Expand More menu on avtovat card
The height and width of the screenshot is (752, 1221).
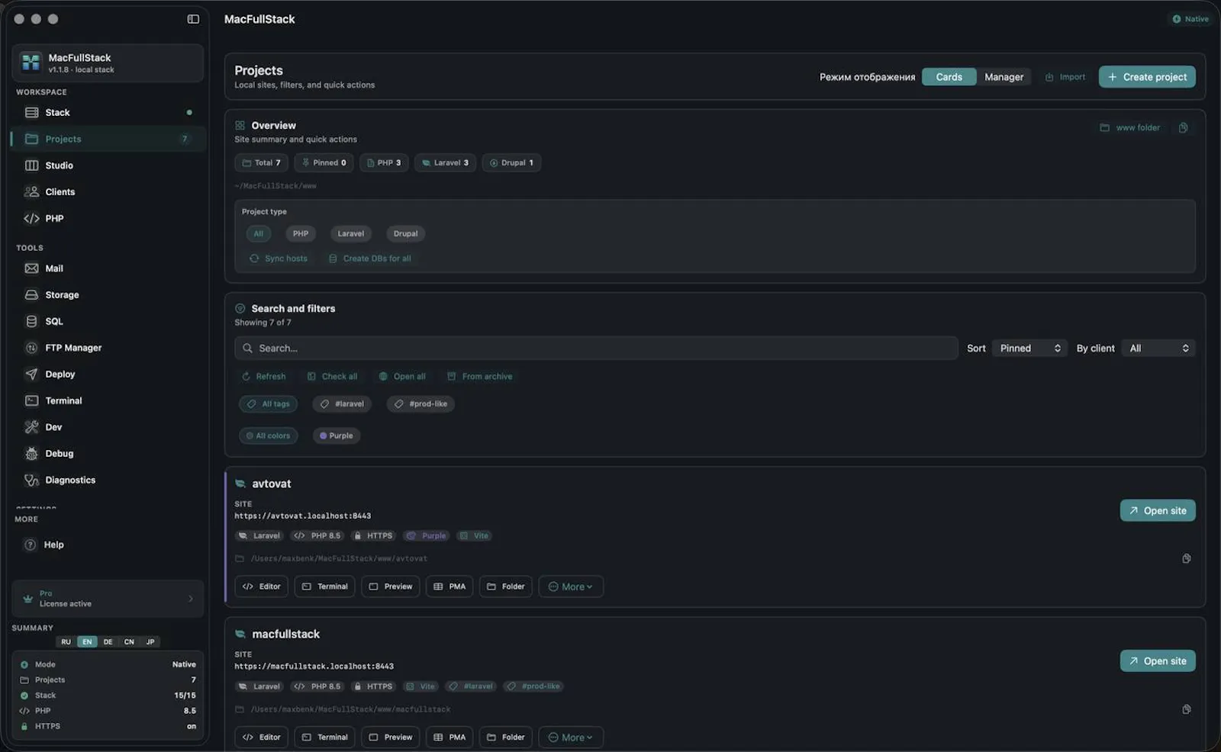(x=571, y=586)
